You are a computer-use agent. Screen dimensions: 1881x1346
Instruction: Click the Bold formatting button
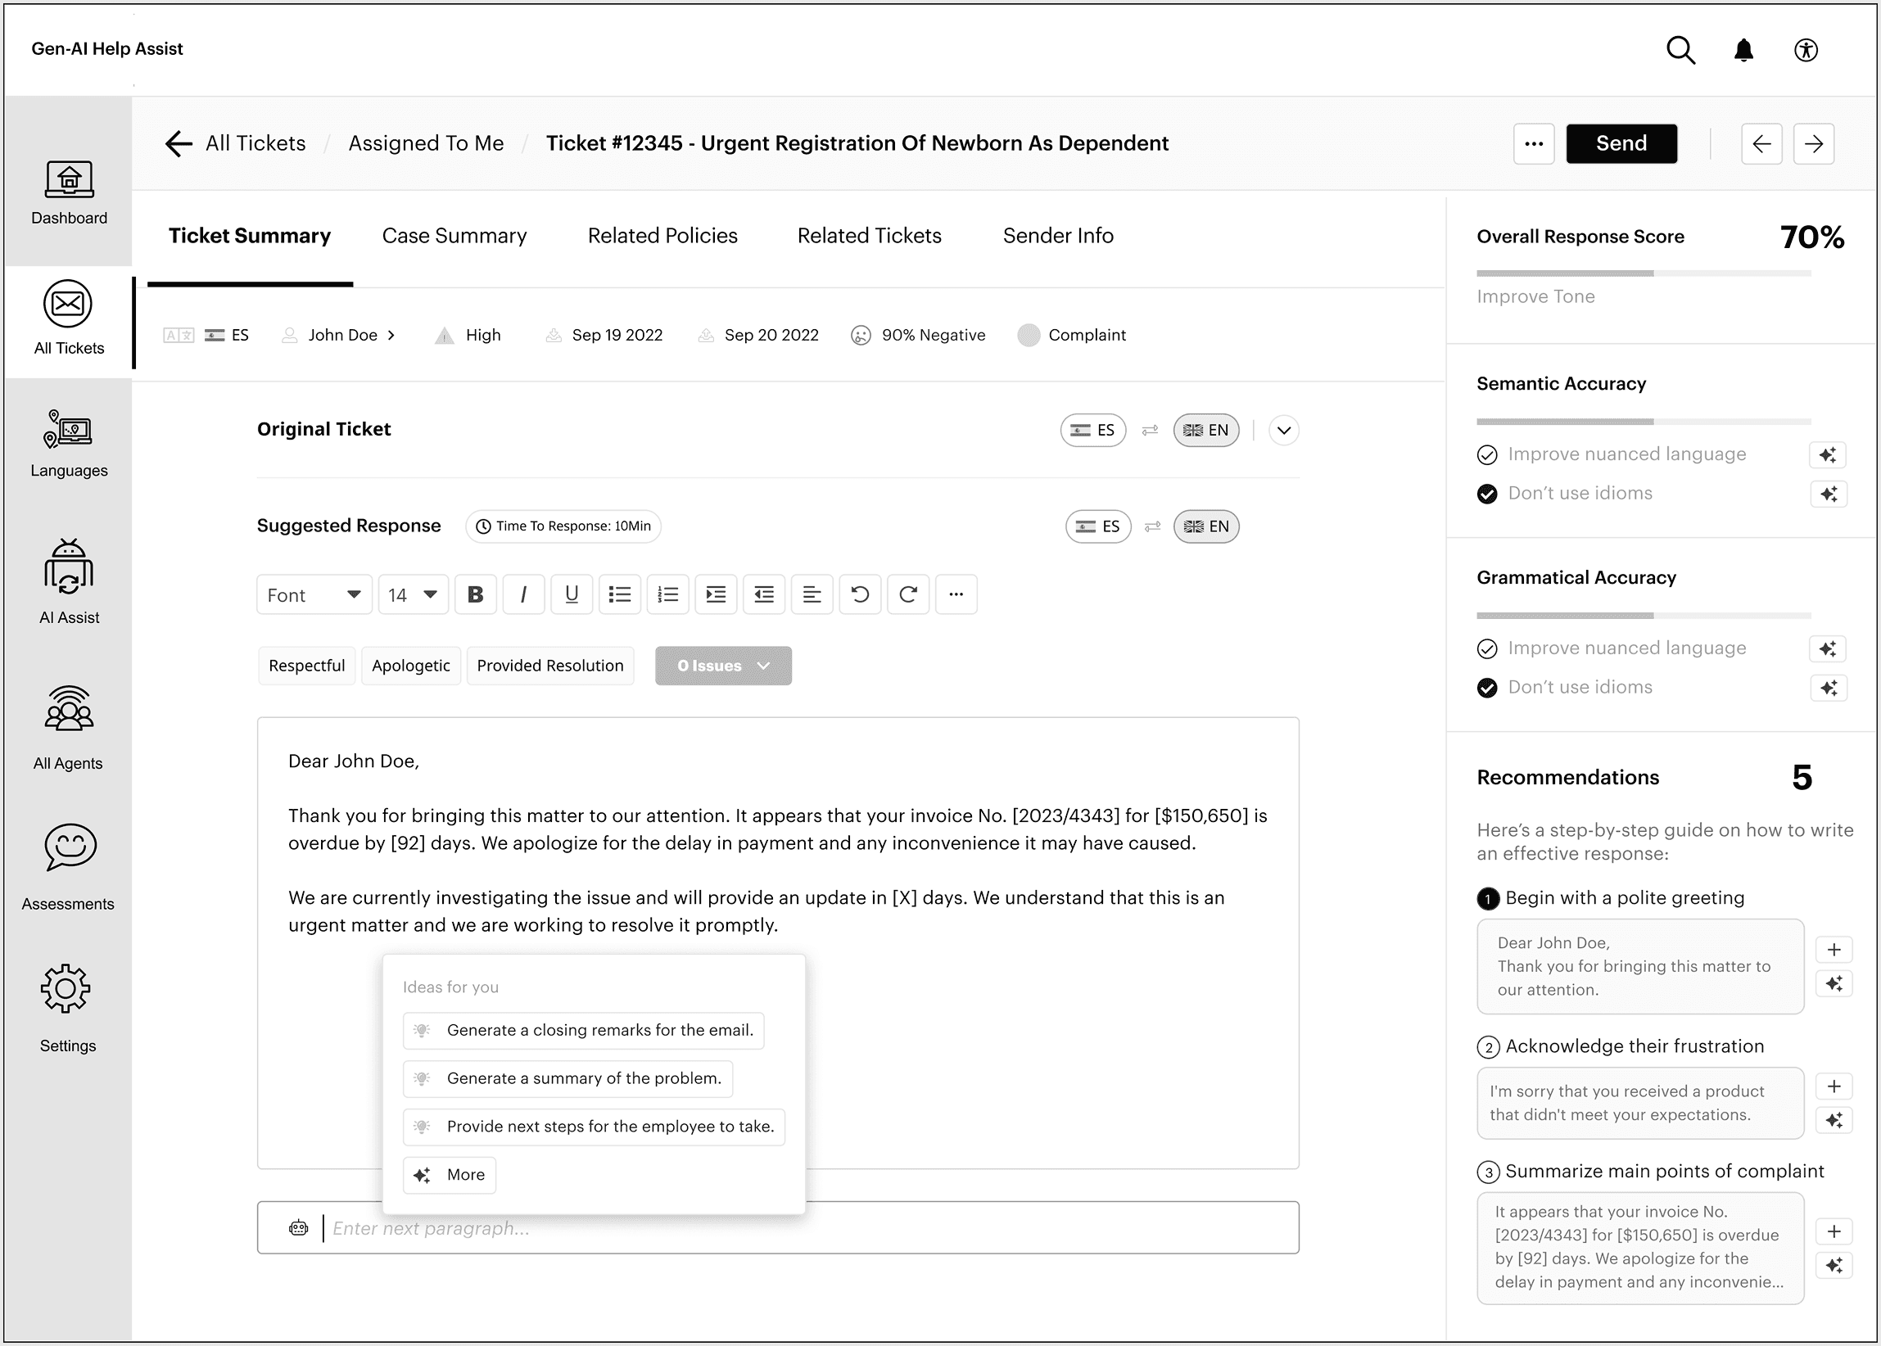click(476, 594)
